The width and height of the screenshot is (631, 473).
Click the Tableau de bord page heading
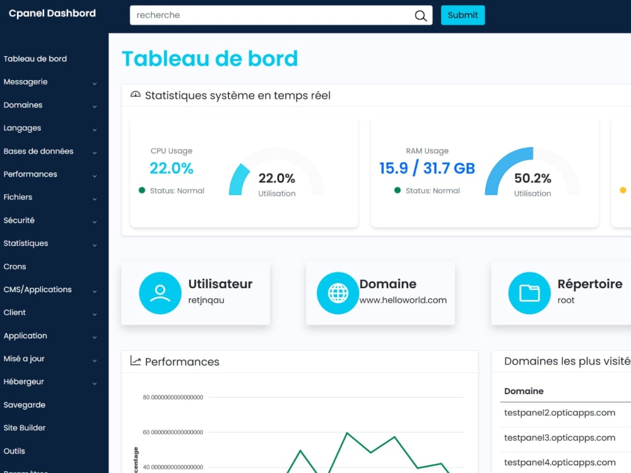click(209, 59)
